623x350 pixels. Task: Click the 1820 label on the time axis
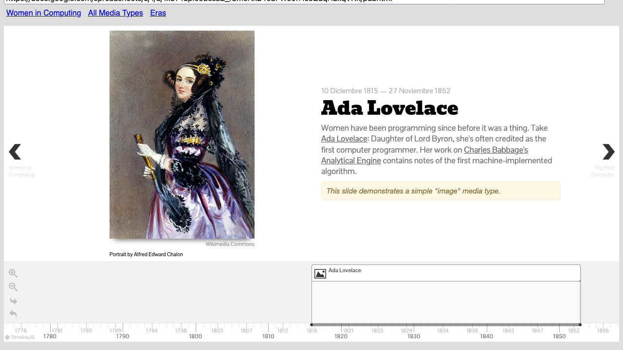point(341,336)
